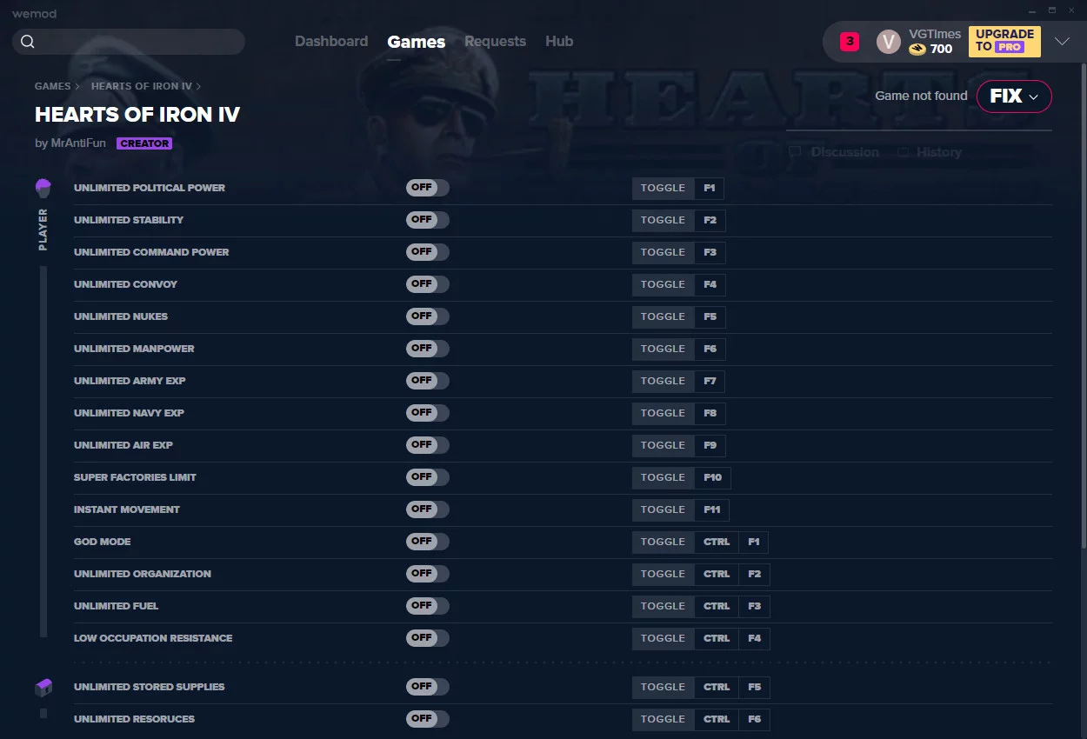The image size is (1087, 739).
Task: Toggle Unlimited Organization switch
Action: pos(428,574)
